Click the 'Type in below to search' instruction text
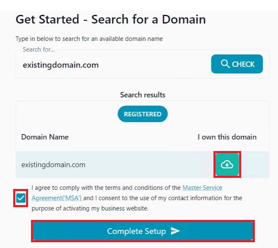 click(89, 39)
